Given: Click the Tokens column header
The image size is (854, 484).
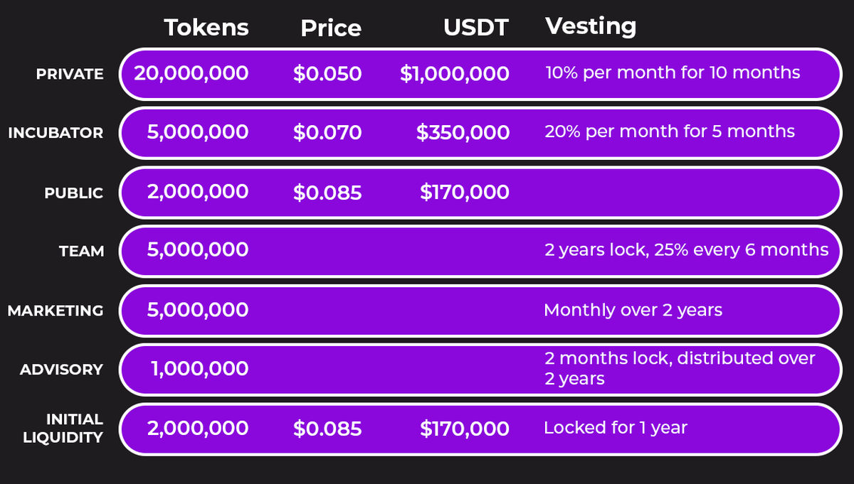Looking at the screenshot, I should click(206, 28).
